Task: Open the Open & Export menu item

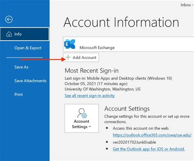Action: point(28,48)
